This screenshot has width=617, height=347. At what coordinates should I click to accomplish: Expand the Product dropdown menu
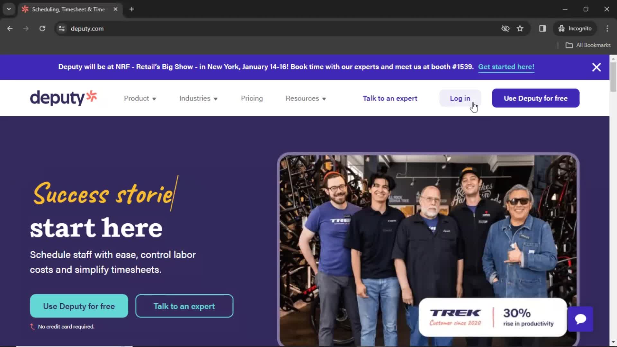(139, 98)
